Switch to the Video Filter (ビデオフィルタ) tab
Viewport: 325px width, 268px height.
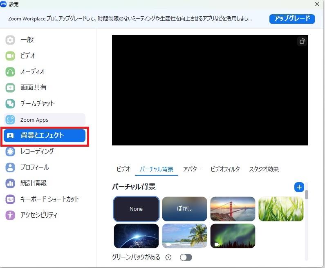tap(225, 169)
